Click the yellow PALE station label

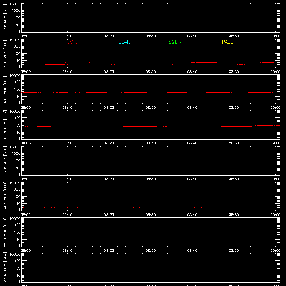pos(227,42)
